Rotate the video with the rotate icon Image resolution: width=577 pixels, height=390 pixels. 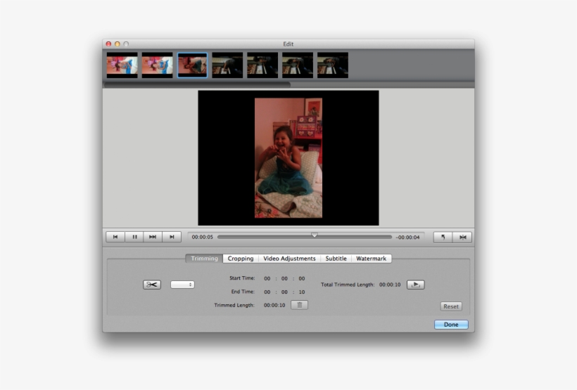coord(443,237)
